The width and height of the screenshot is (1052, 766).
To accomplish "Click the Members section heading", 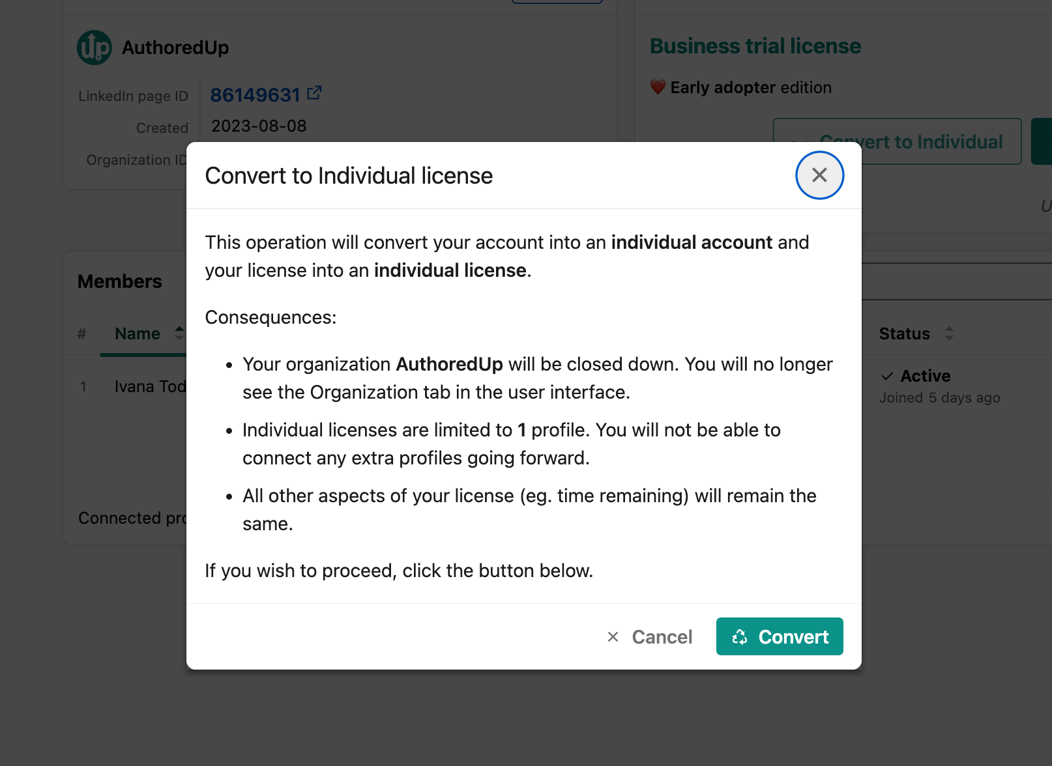I will click(x=120, y=281).
